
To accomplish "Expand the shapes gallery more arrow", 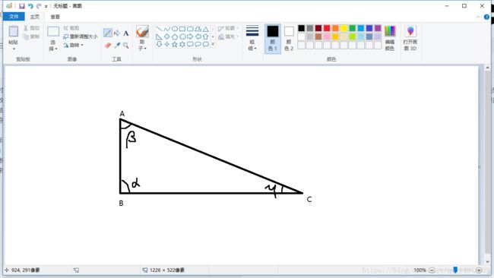I will pos(213,44).
